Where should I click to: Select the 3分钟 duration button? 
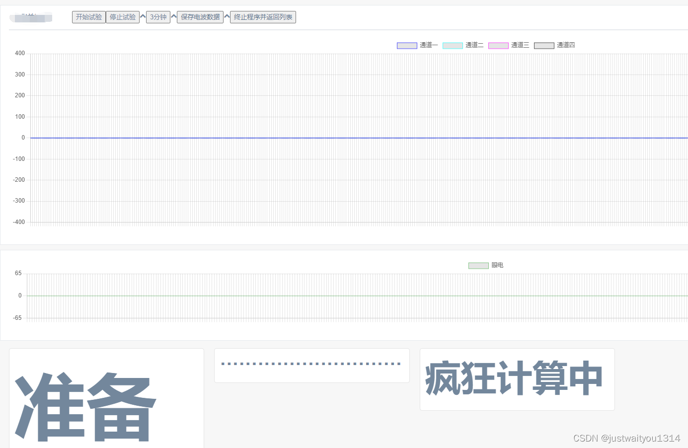[x=158, y=17]
